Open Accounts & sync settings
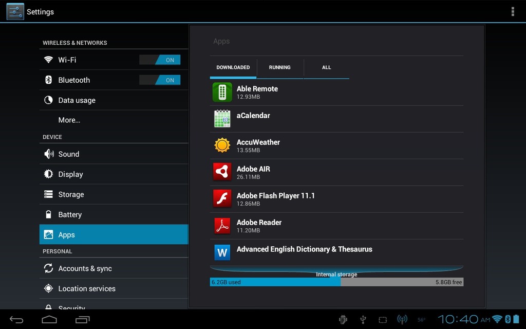The height and width of the screenshot is (329, 526). (x=114, y=268)
